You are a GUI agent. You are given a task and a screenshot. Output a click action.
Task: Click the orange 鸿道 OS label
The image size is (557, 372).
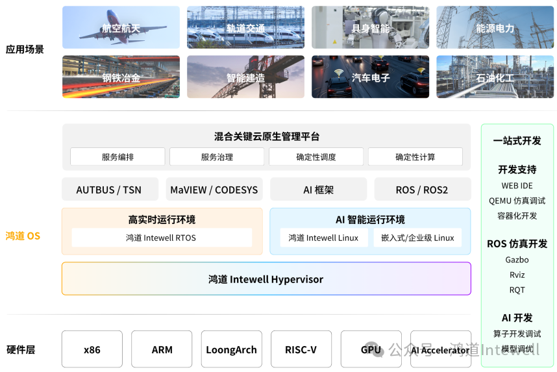pyautogui.click(x=23, y=236)
